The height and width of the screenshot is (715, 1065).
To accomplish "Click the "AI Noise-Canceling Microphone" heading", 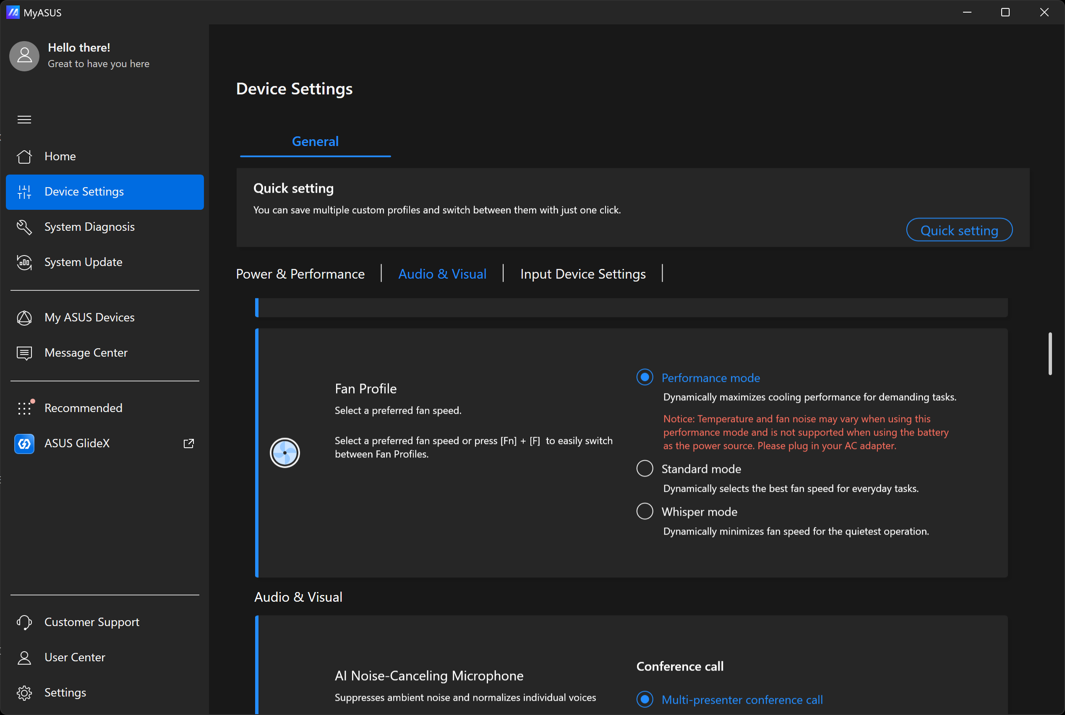I will coord(429,676).
